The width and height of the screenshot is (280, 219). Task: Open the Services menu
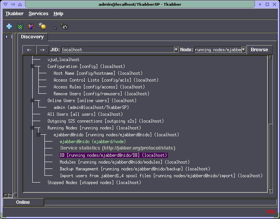click(38, 14)
